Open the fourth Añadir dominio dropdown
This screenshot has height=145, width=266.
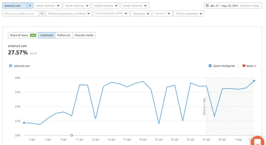click(135, 6)
